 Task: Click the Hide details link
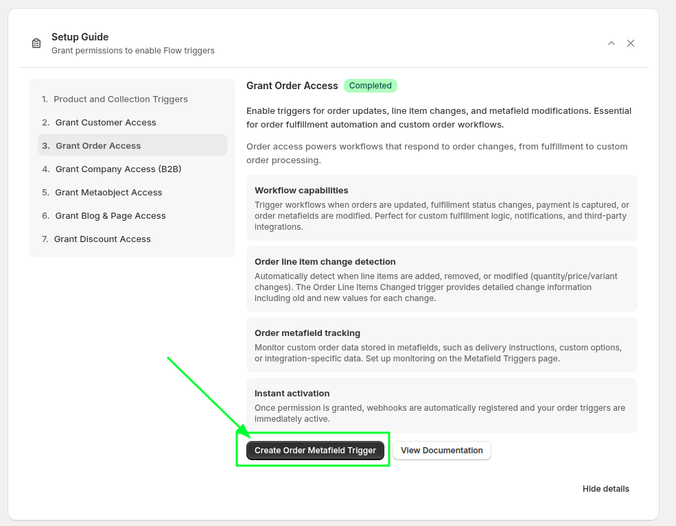point(606,489)
